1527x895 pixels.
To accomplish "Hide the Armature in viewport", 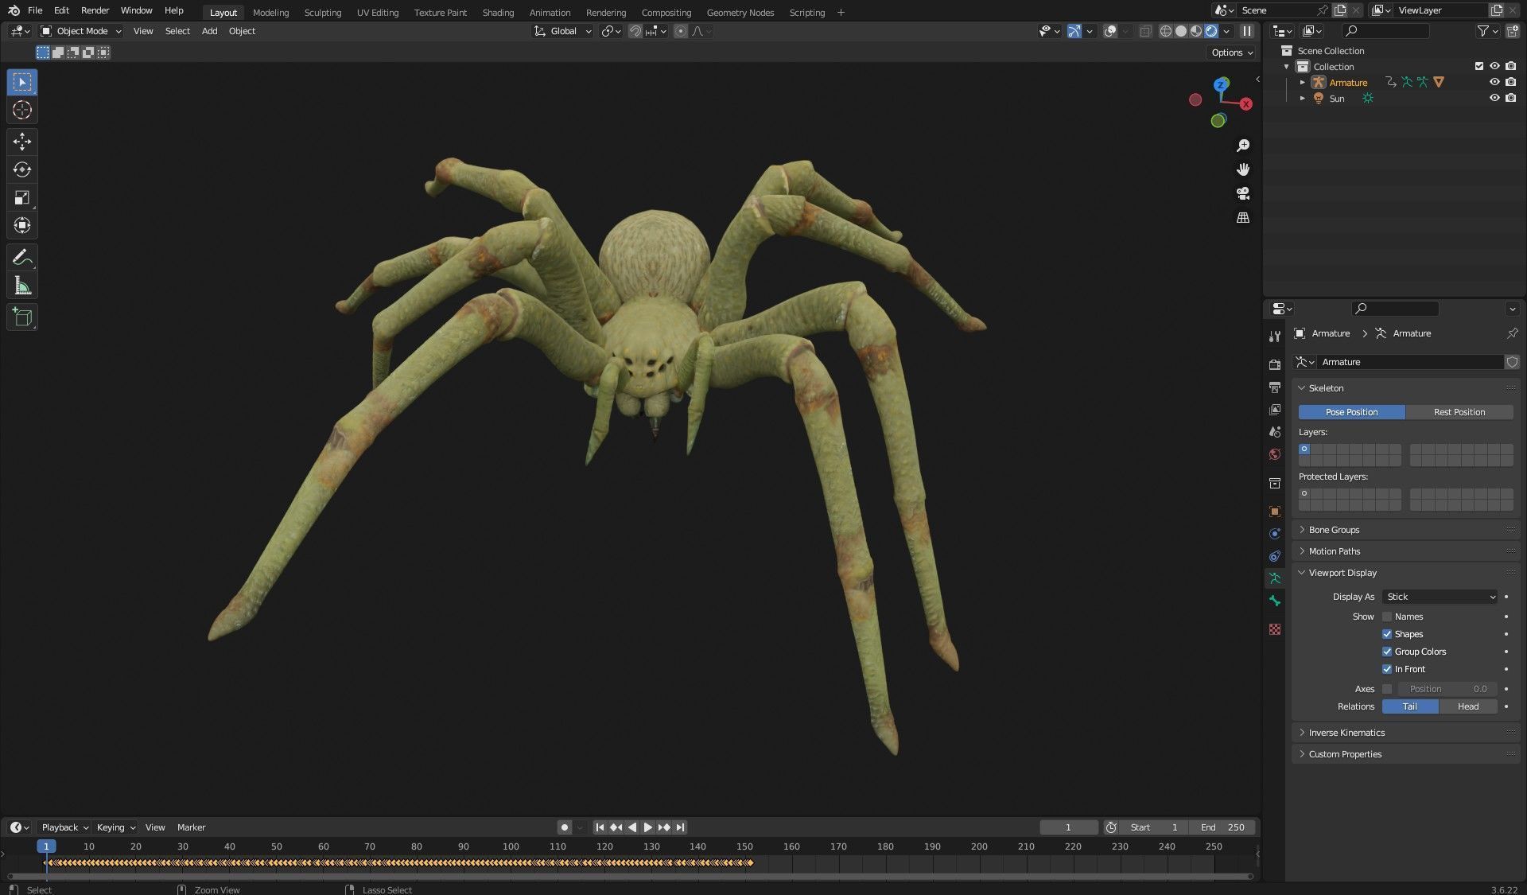I will click(1494, 82).
